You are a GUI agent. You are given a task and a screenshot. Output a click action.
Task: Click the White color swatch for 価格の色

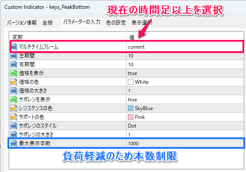tap(130, 82)
